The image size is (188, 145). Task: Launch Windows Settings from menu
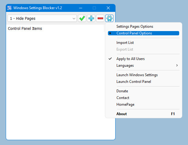(137, 75)
